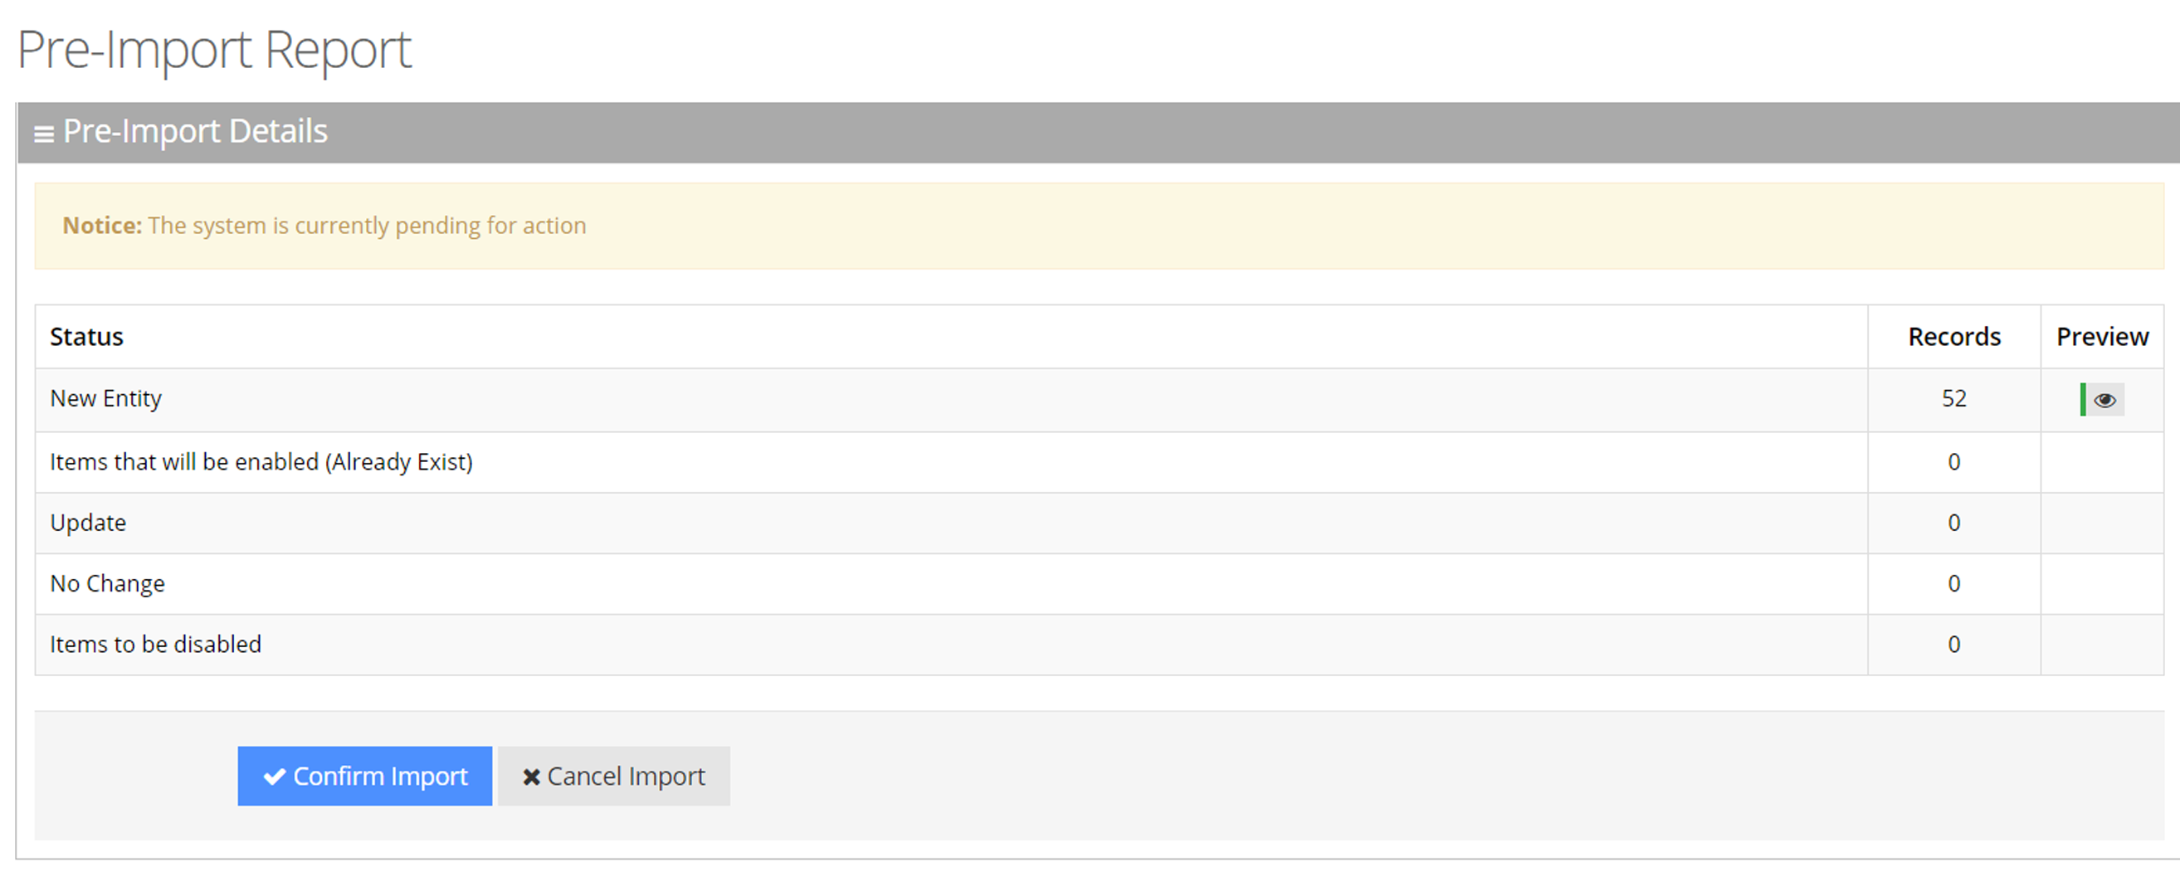The height and width of the screenshot is (886, 2180).
Task: Select the No Change row label
Action: [108, 584]
